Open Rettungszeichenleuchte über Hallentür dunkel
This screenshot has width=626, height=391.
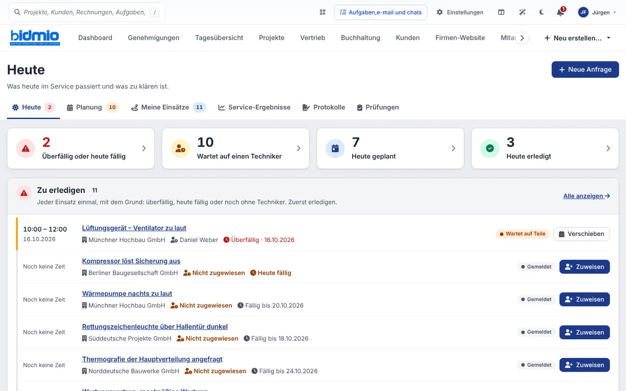click(x=155, y=327)
